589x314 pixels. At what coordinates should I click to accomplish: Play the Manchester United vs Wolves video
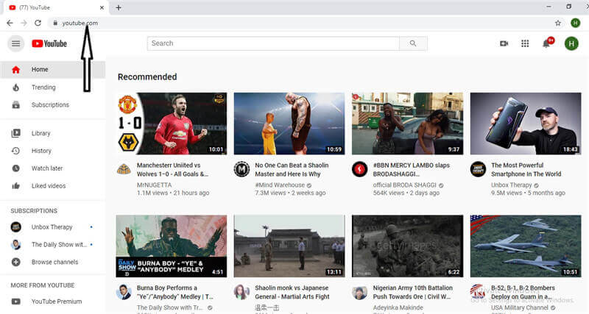click(x=172, y=123)
